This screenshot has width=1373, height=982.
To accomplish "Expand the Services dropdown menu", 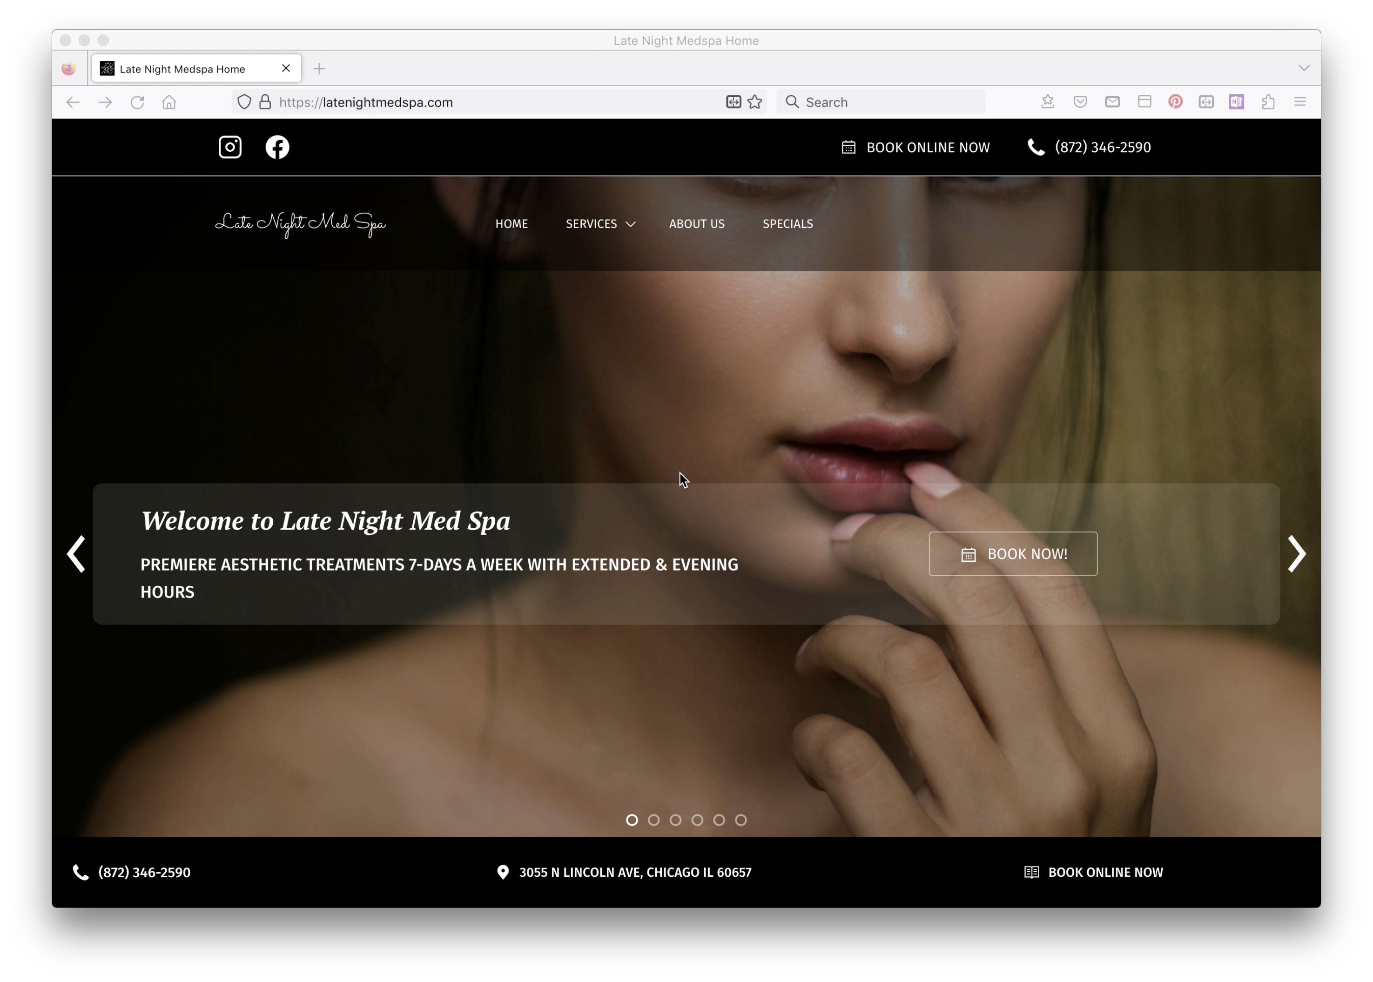I will coord(600,224).
